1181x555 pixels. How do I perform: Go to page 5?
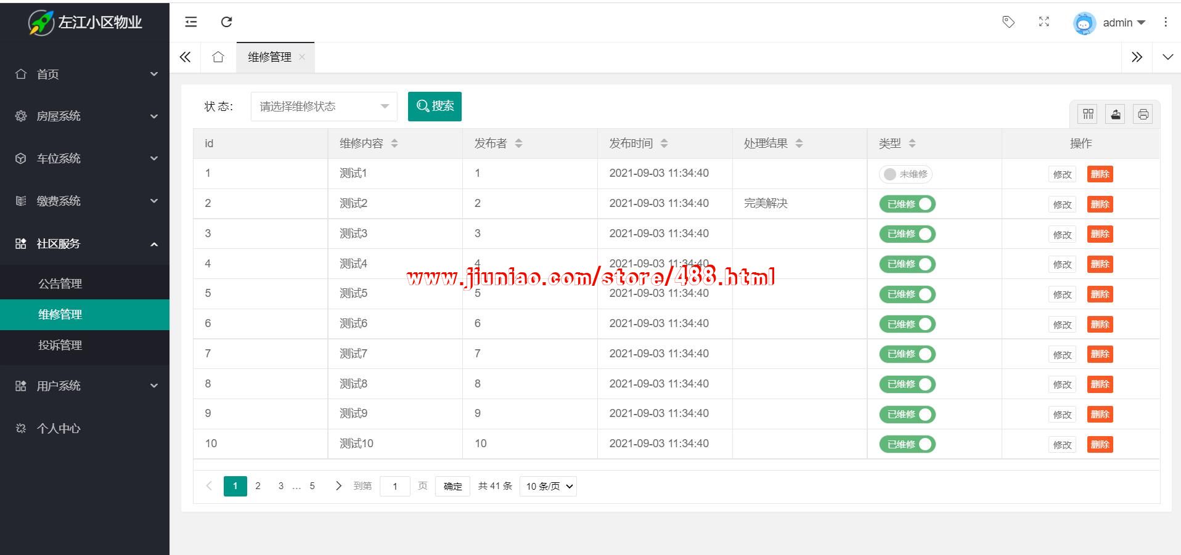pyautogui.click(x=312, y=486)
